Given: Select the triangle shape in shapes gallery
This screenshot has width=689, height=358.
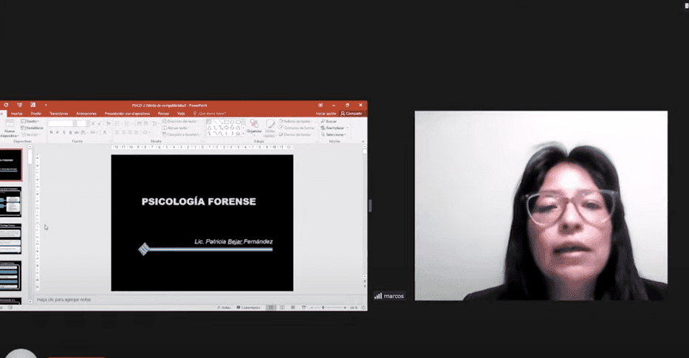Looking at the screenshot, I should 209,128.
